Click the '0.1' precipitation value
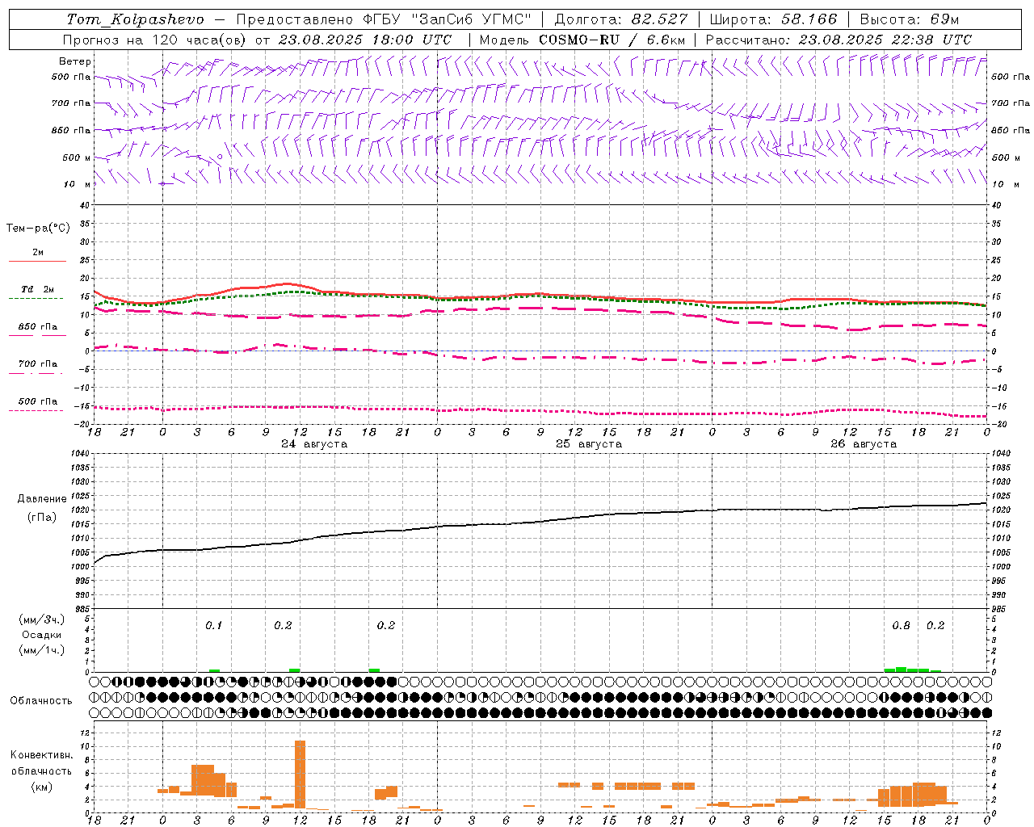This screenshot has height=827, width=1034. pyautogui.click(x=213, y=626)
